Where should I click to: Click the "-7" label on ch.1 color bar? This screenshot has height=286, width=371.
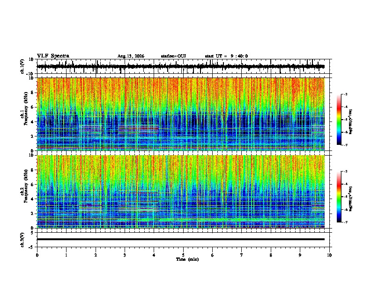(346, 145)
